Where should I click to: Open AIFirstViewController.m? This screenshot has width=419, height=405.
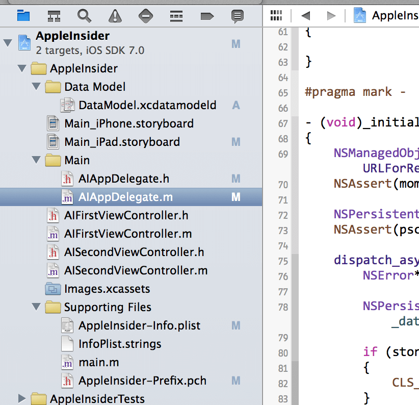[x=131, y=234]
